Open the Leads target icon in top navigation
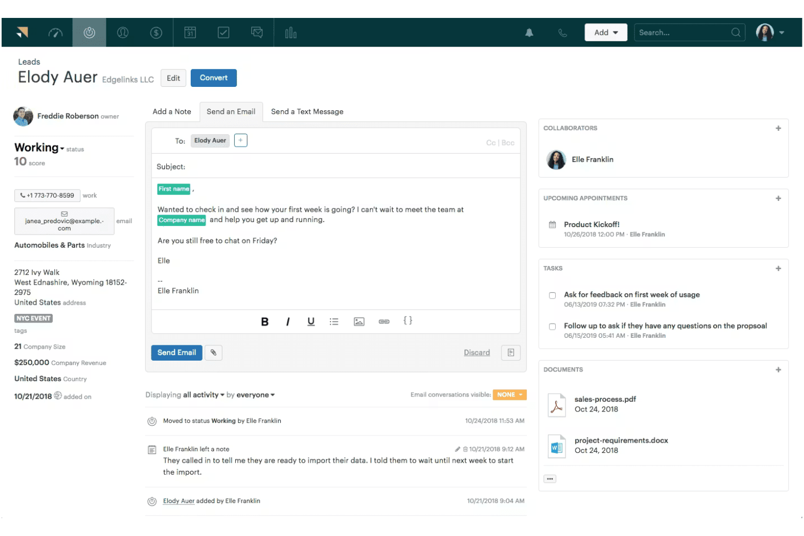Screen dimensions: 804x536 90,33
